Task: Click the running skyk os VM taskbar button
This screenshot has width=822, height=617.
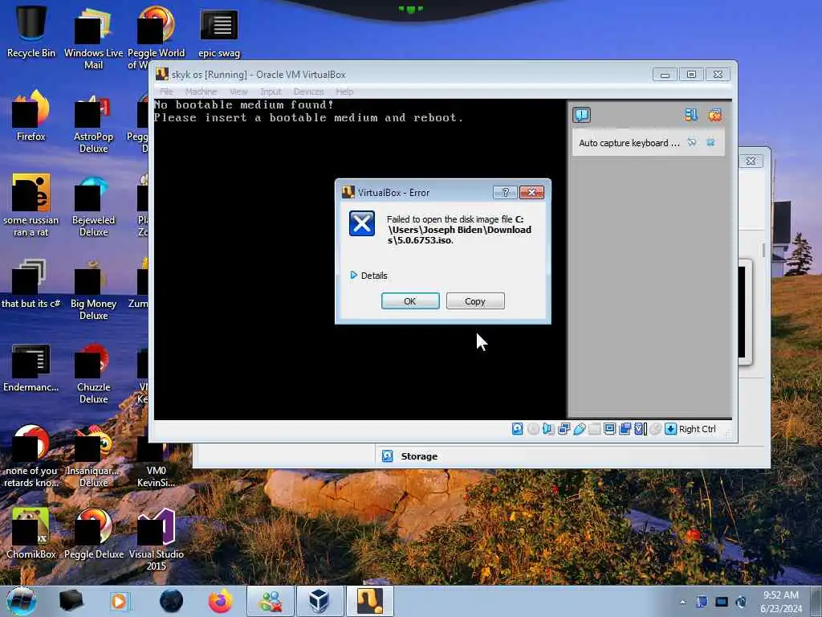Action: [x=370, y=601]
